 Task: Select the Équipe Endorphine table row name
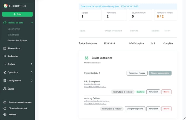88,43
